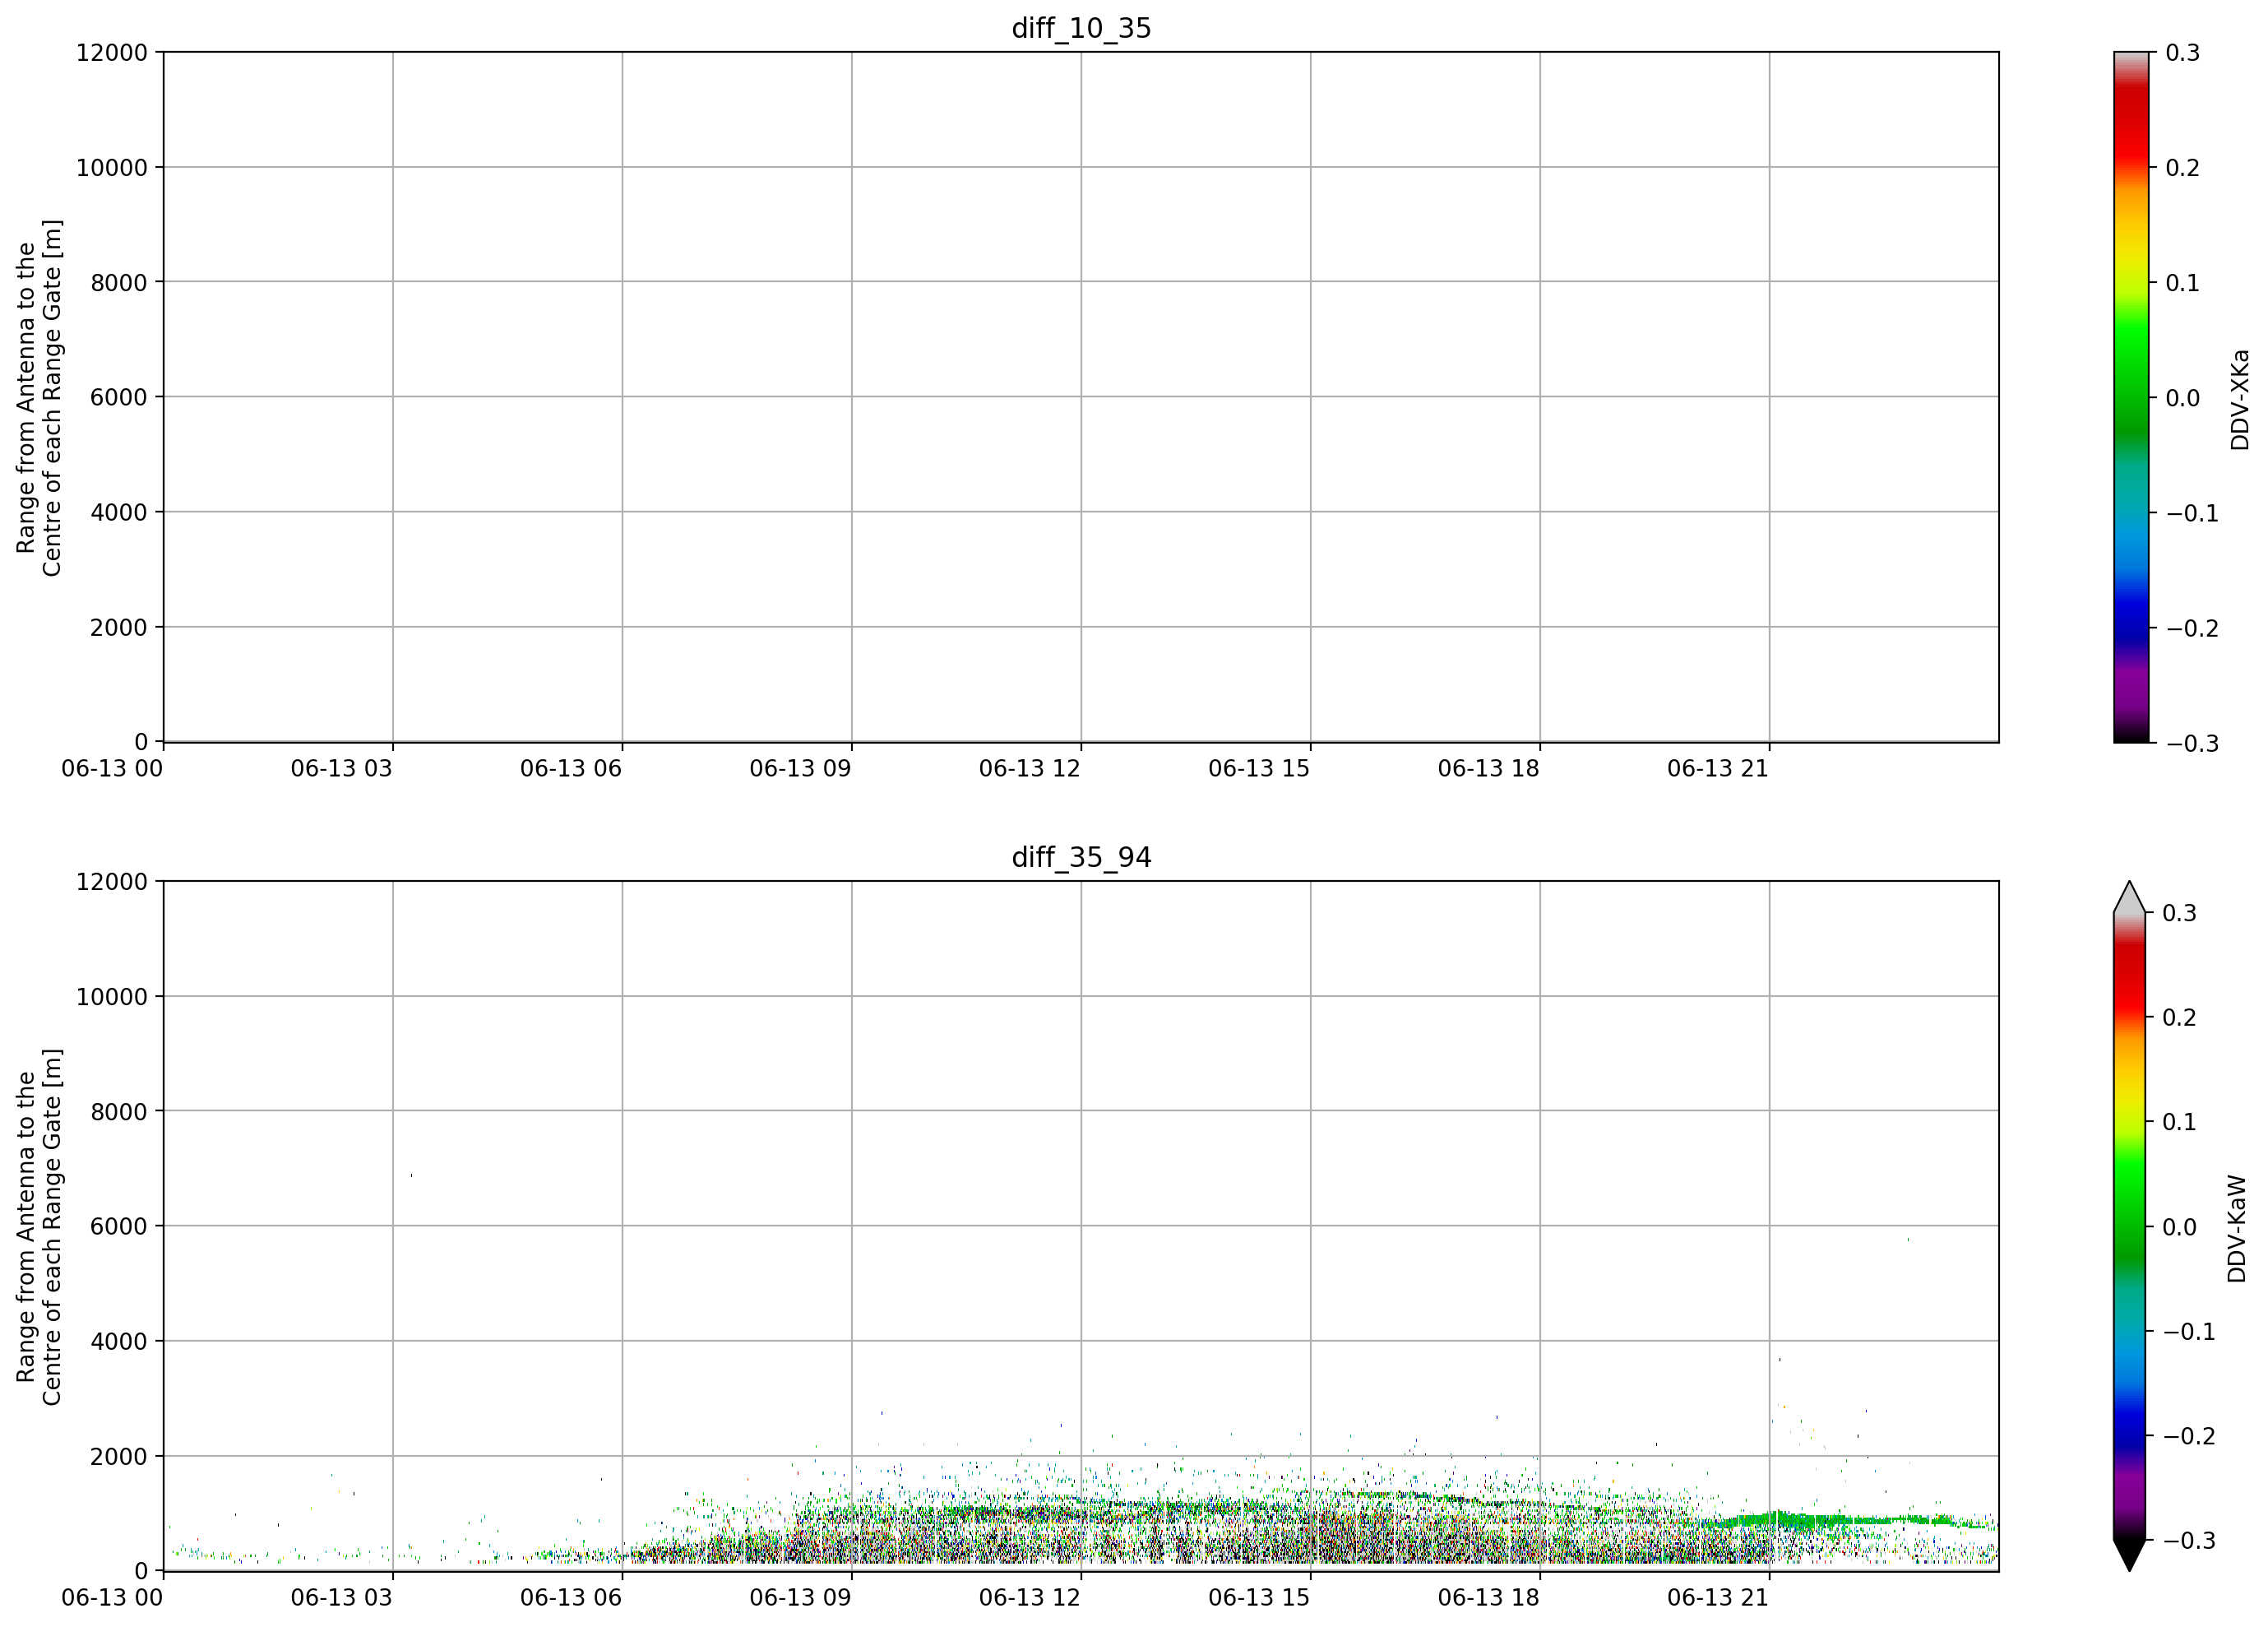
Task: Click the −0.2 tick on DDV-KaW colorbar
Action: click(x=2189, y=1436)
